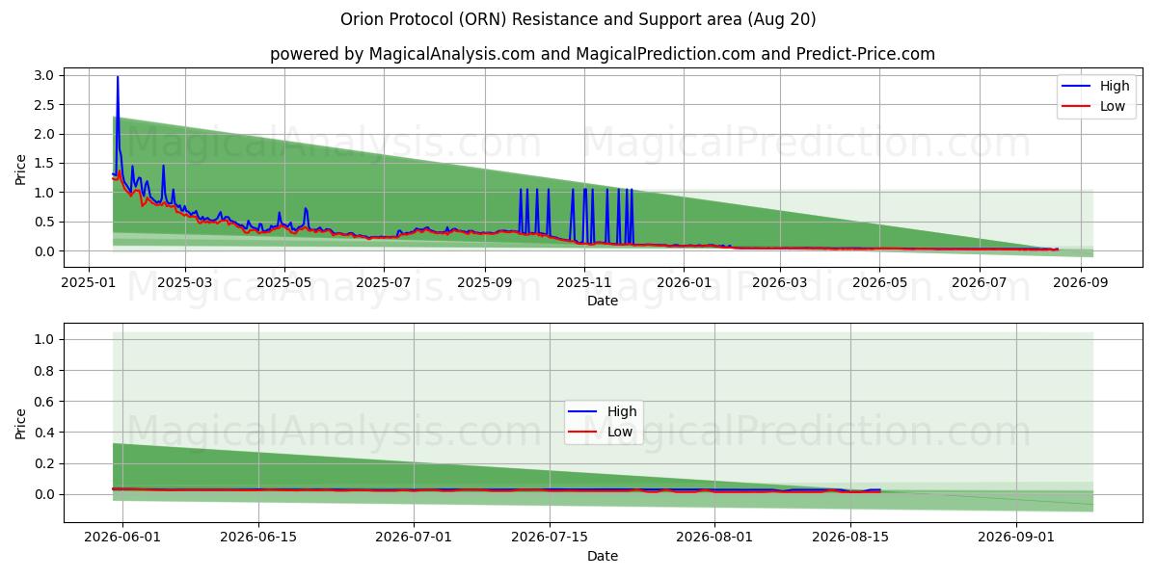
Task: Click 'High' in the top chart legend
Action: click(1116, 86)
